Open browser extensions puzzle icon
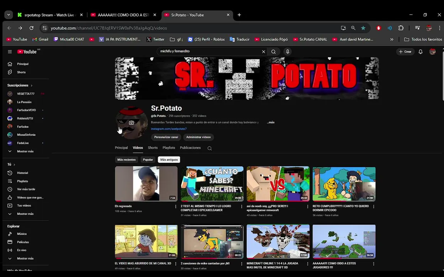 tap(401, 28)
